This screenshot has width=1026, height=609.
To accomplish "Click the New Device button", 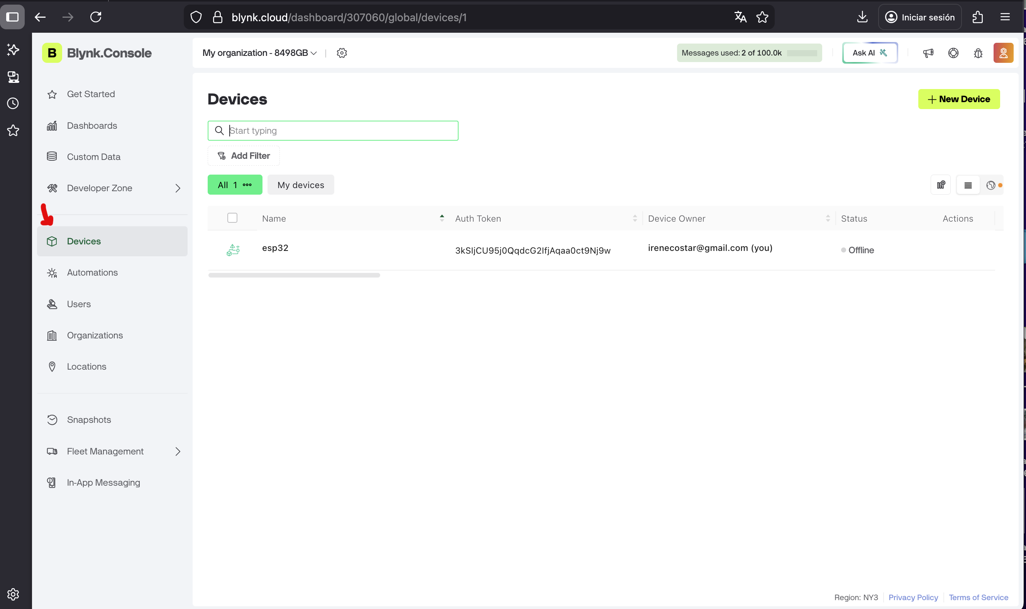I will pos(958,99).
